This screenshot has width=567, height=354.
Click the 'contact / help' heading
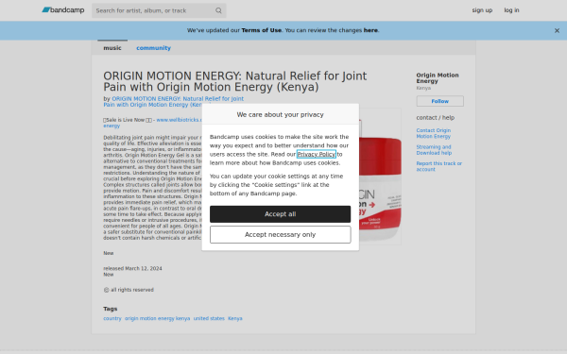(436, 118)
